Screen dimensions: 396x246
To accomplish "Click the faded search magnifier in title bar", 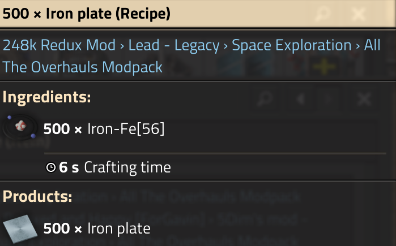I will coord(323,14).
